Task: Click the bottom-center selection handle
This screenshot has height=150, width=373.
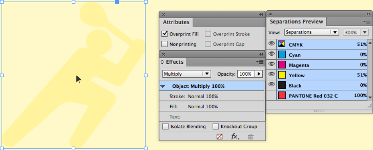Action: click(73, 148)
